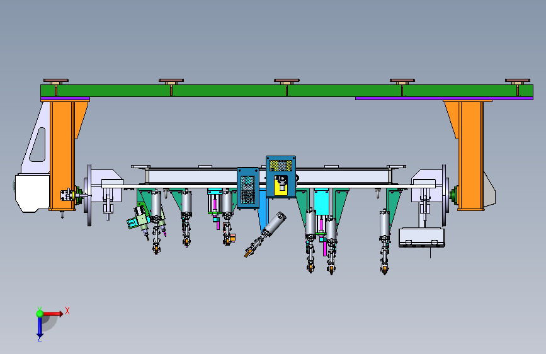Viewport: 546px width, 354px height.
Task: Select the center mounting pad atop green beam
Action: click(x=287, y=81)
